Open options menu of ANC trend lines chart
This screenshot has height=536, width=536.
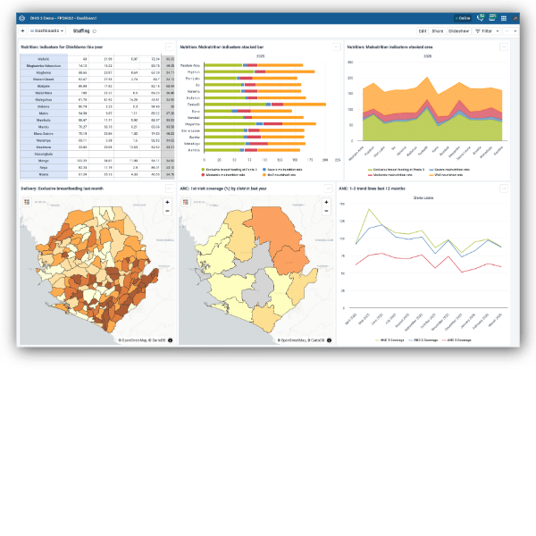point(505,189)
